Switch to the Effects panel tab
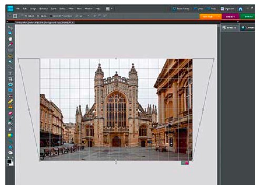 [x=229, y=28]
